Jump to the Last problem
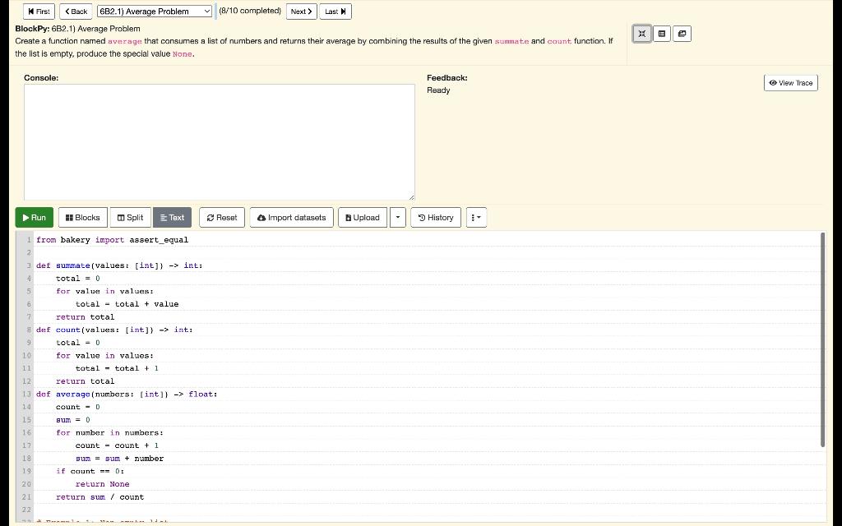Viewport: 842px width, 526px height. click(x=335, y=12)
